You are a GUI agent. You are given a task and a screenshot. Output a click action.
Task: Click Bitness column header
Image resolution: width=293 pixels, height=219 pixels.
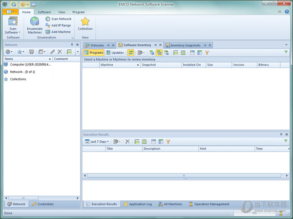pos(269,65)
